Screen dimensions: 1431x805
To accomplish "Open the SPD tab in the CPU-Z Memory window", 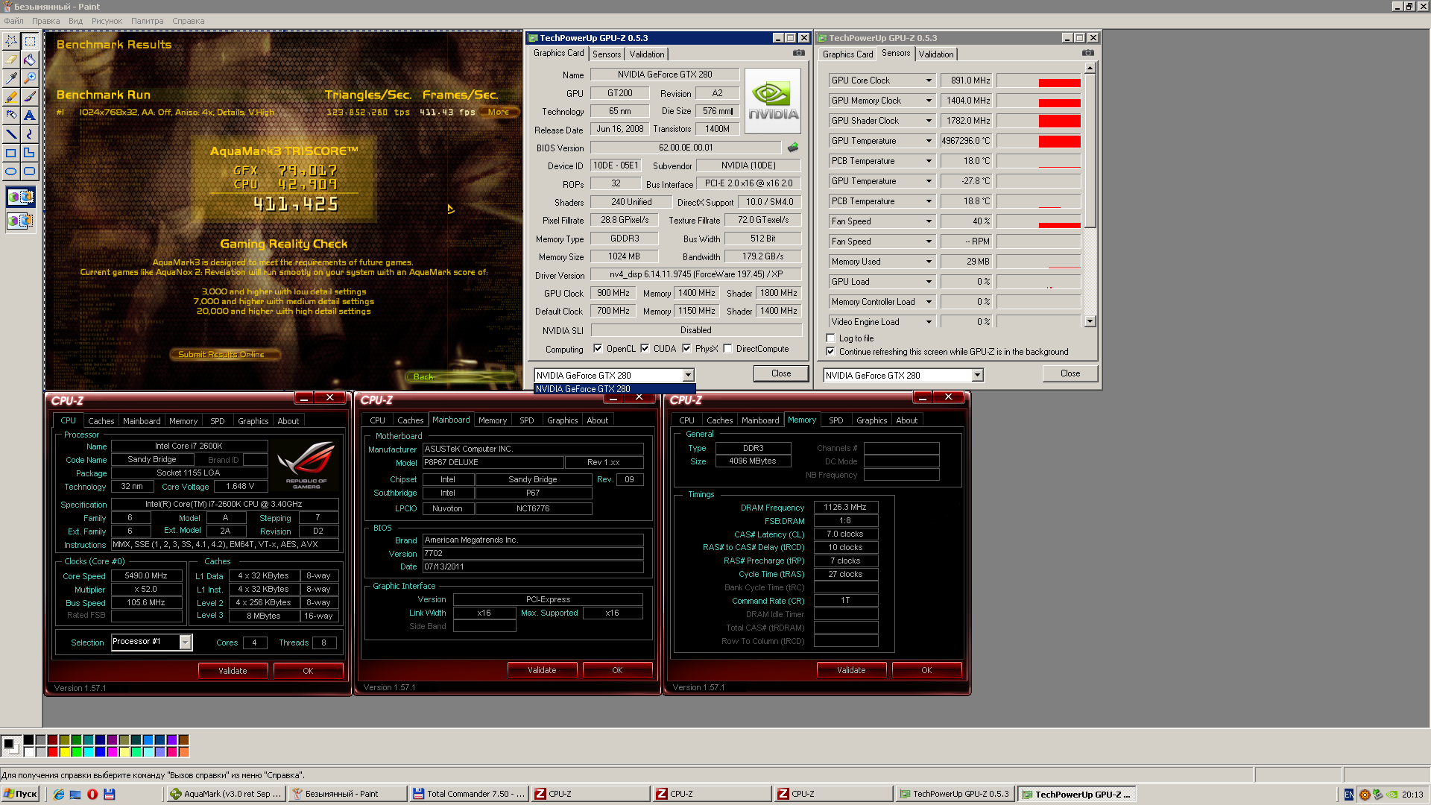I will click(836, 420).
